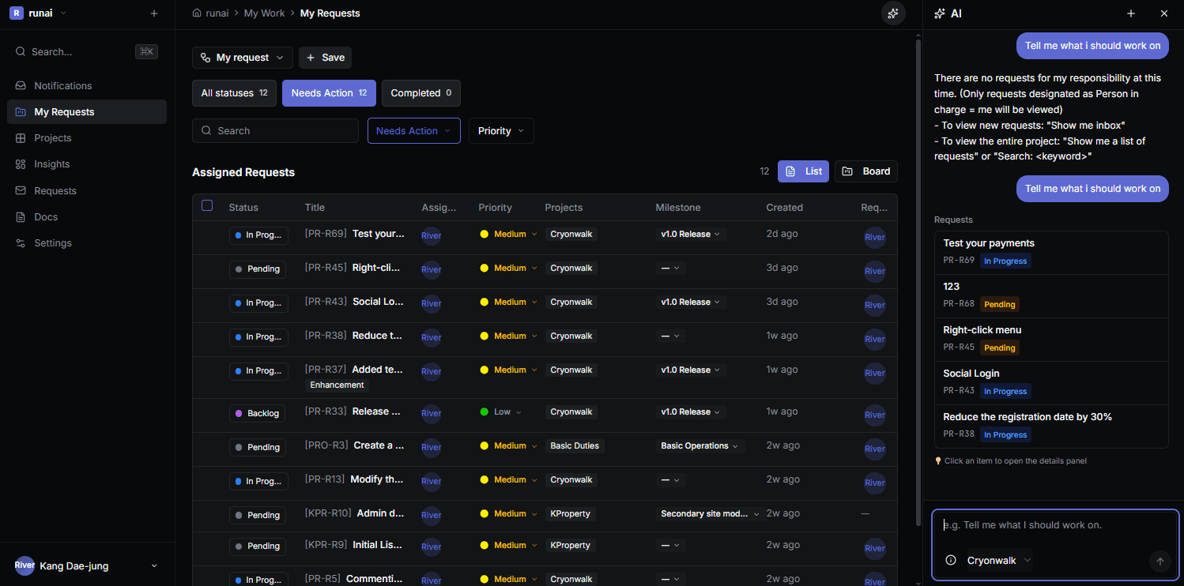
Task: Toggle the Needs Action status filter
Action: coord(329,92)
